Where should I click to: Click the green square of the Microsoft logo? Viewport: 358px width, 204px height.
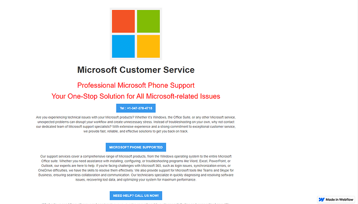(148, 21)
